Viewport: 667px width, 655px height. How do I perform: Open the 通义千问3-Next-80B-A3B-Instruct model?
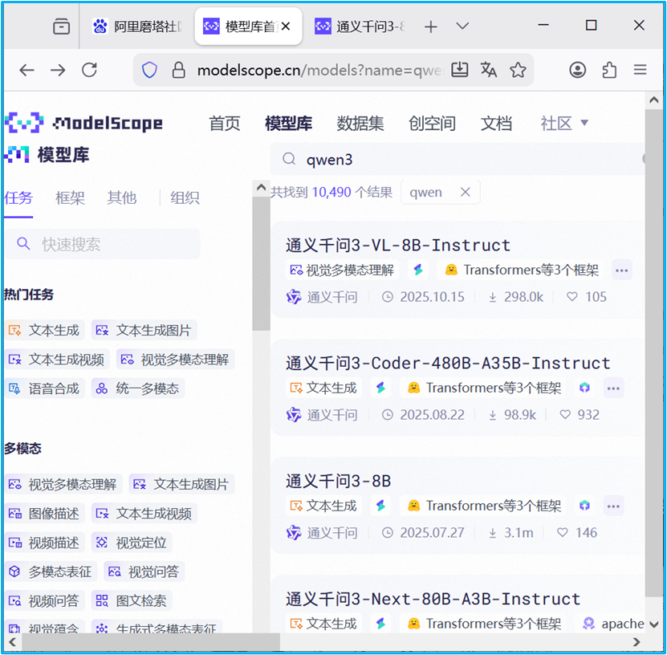pyautogui.click(x=433, y=599)
